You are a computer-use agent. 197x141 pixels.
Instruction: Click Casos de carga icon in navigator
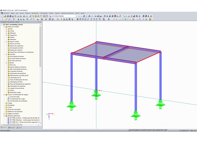point(9,97)
